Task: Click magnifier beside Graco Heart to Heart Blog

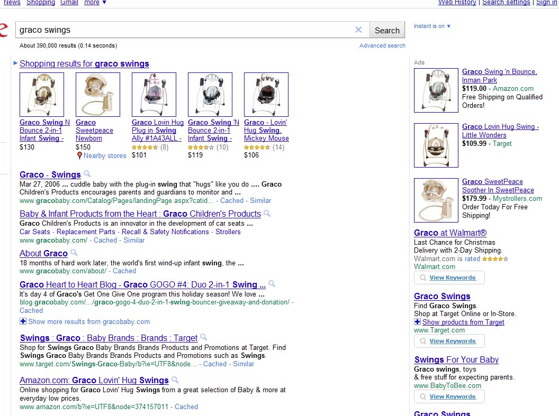Action: tap(272, 284)
